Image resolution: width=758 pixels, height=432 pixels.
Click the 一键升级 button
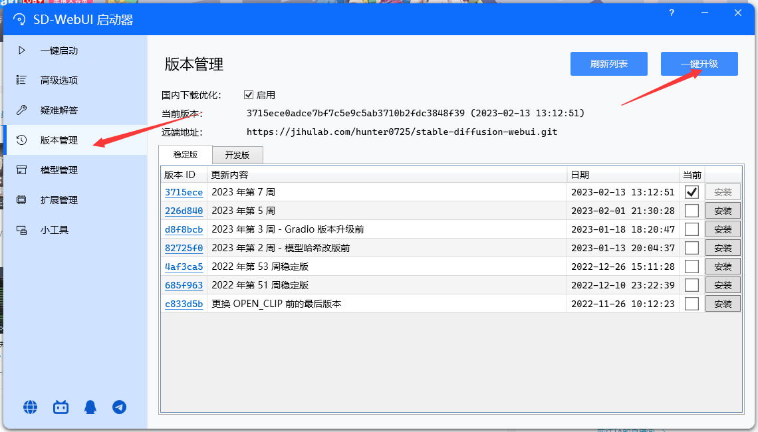699,64
